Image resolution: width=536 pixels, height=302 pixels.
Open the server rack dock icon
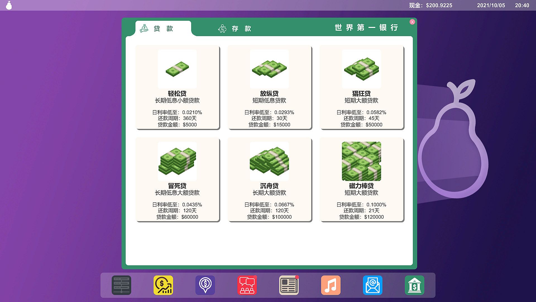tap(121, 285)
